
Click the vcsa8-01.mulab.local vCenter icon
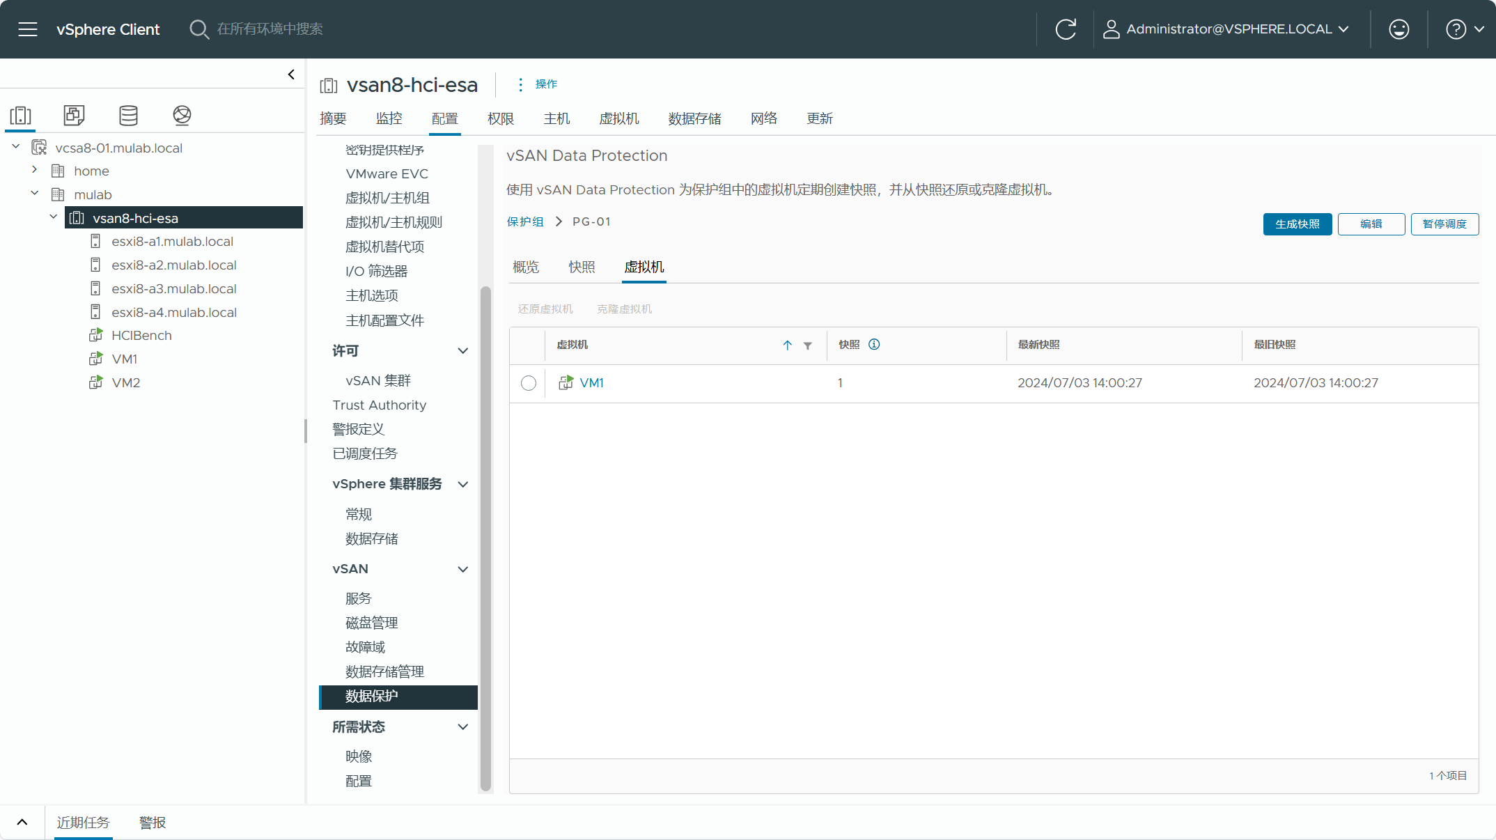point(40,148)
